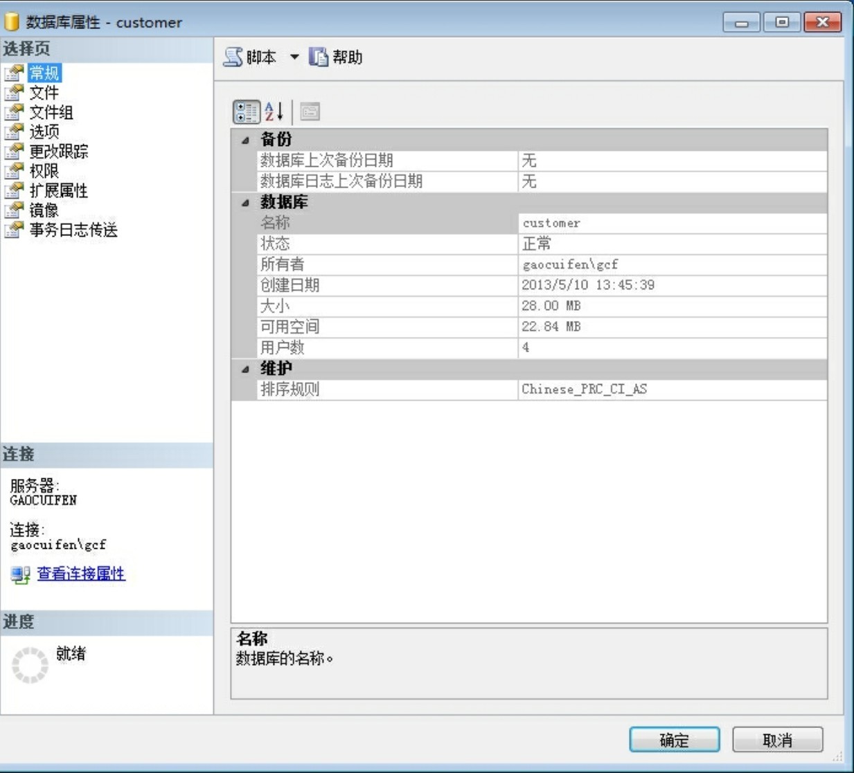Maximize the 数据库属性 window
854x773 pixels.
click(x=782, y=22)
